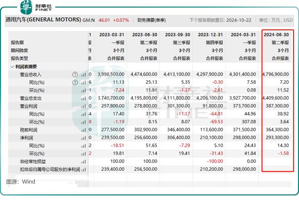Screen dimensions: 299x202
Task: Click the 营业利润 row label
Action: click(x=29, y=106)
